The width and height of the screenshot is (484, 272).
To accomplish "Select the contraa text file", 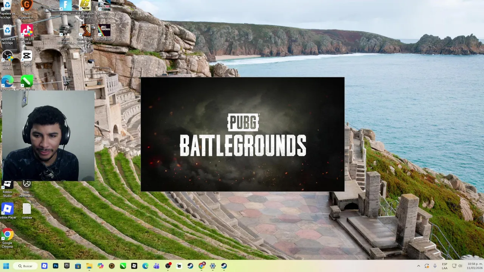I will point(26,211).
